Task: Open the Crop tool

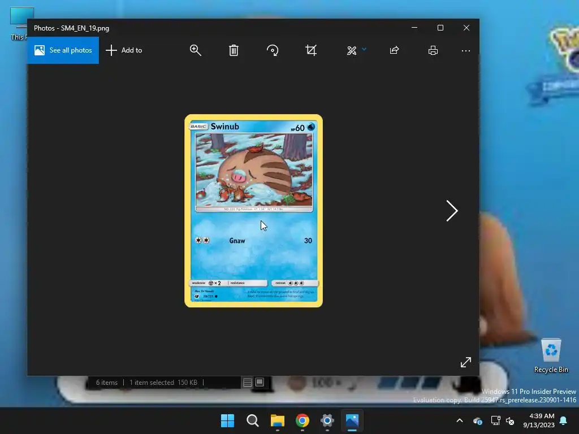Action: 311,50
